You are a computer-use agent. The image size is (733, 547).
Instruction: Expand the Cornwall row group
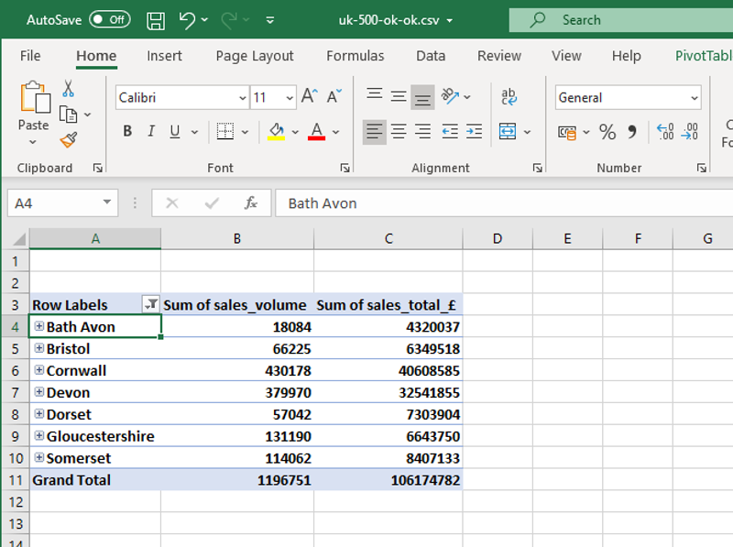(x=38, y=370)
